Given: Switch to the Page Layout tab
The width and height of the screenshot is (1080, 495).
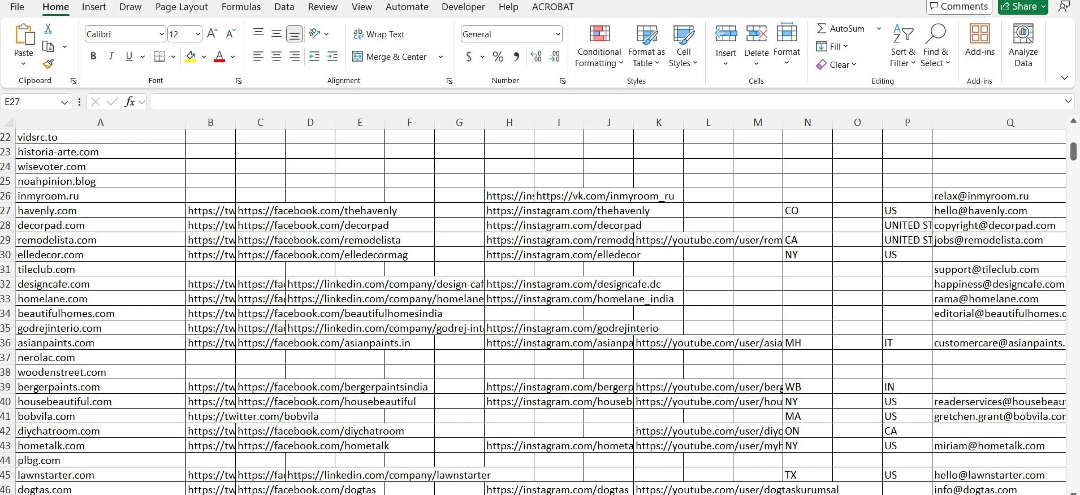Looking at the screenshot, I should [x=182, y=7].
